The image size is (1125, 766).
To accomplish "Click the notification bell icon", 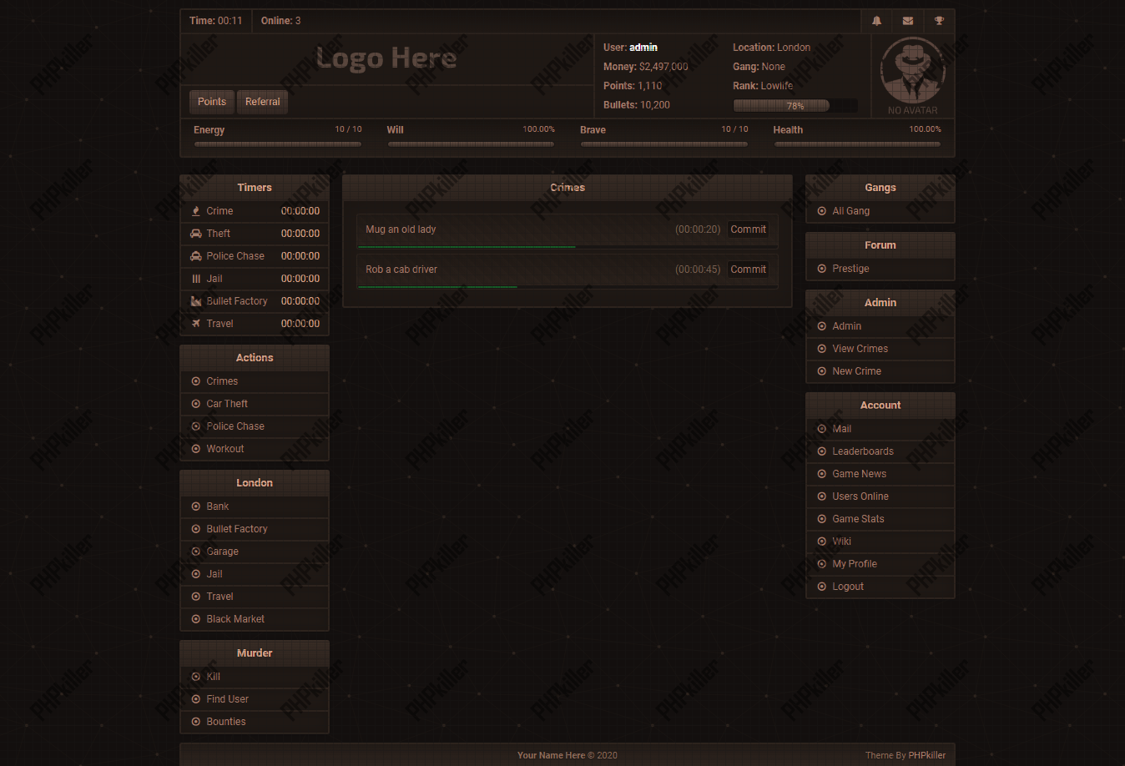I will (876, 21).
